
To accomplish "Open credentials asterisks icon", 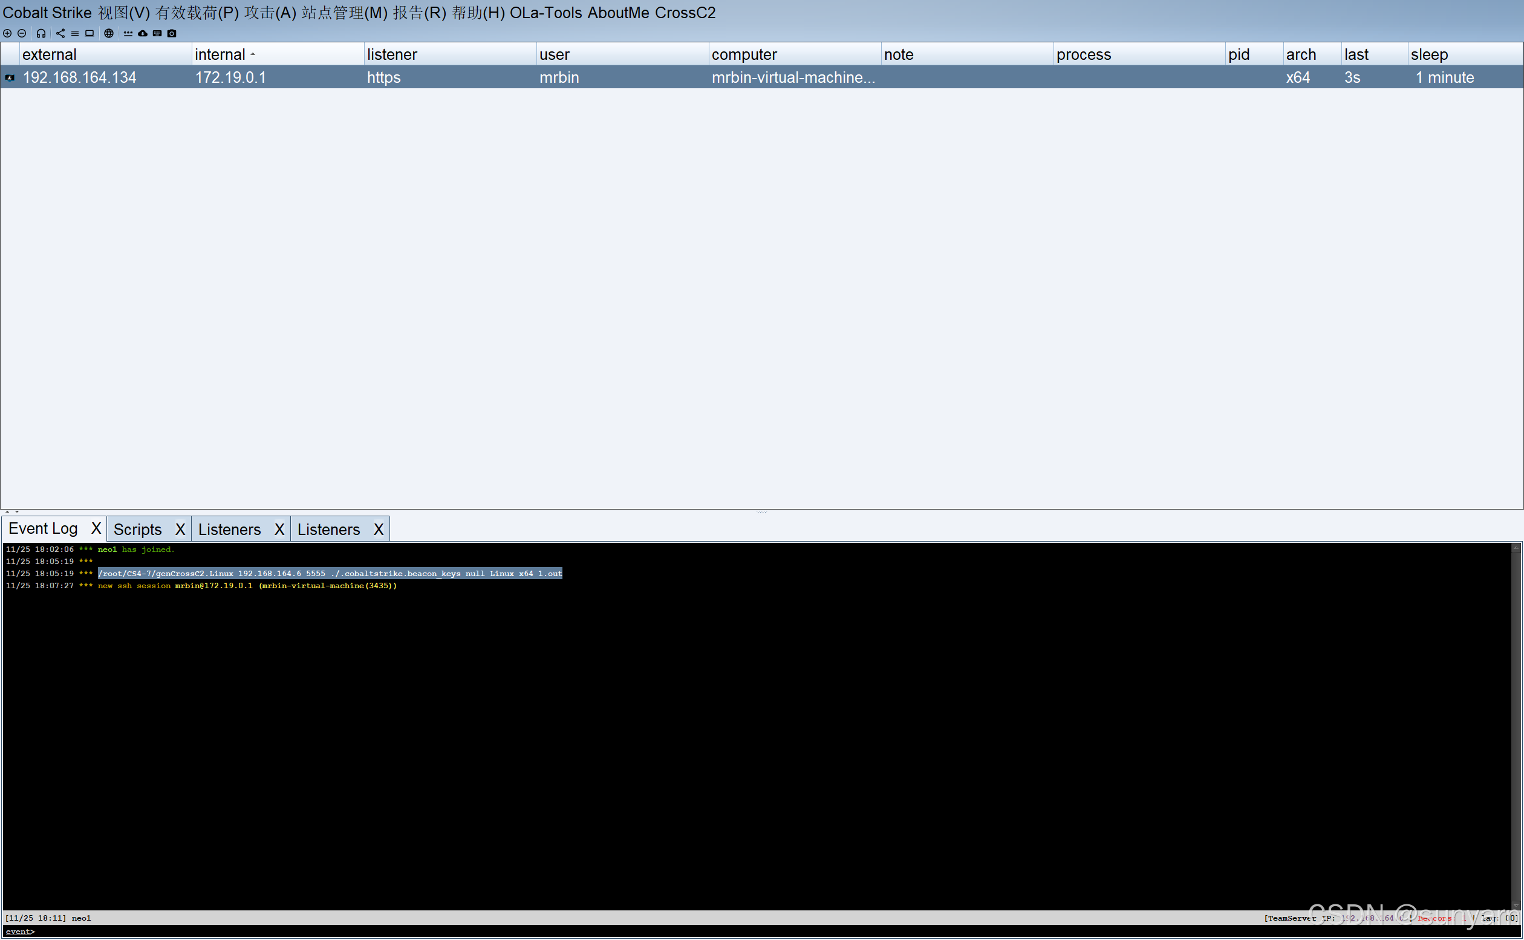I will pyautogui.click(x=128, y=34).
